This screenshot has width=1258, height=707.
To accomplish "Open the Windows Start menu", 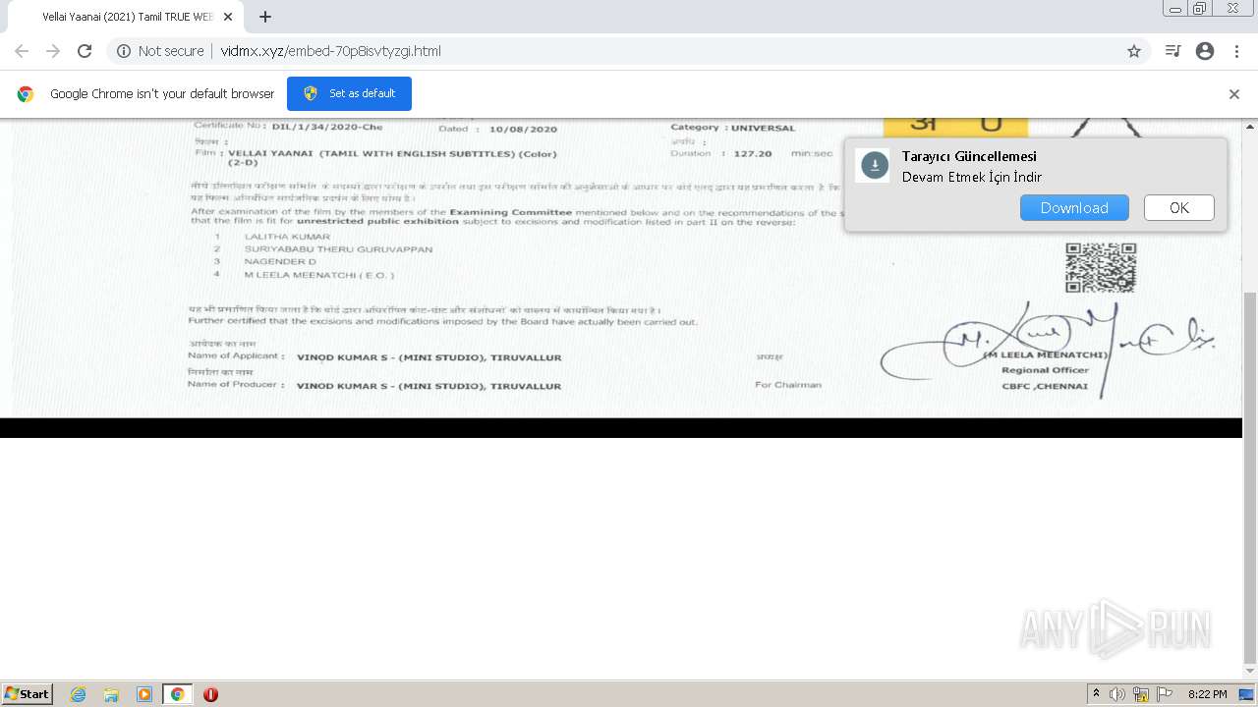I will point(28,694).
